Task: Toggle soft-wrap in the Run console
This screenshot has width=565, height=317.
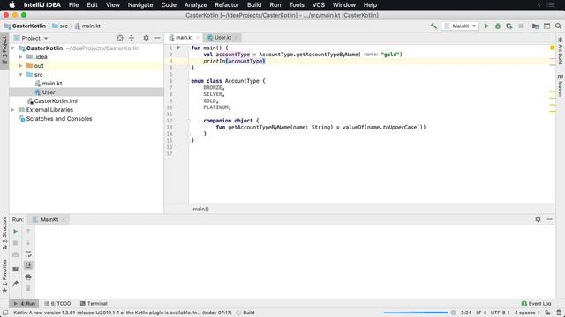Action: 28,254
